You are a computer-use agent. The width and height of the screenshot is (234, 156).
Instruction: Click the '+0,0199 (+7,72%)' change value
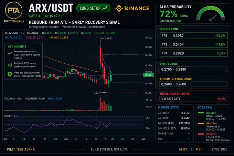tap(105, 33)
